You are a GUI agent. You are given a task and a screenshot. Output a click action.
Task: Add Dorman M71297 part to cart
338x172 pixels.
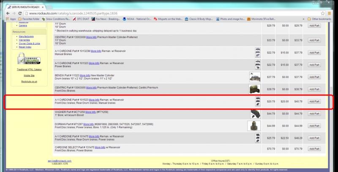click(x=314, y=126)
